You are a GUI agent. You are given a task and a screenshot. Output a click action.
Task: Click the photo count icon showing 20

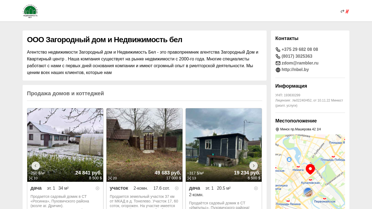click(x=110, y=178)
